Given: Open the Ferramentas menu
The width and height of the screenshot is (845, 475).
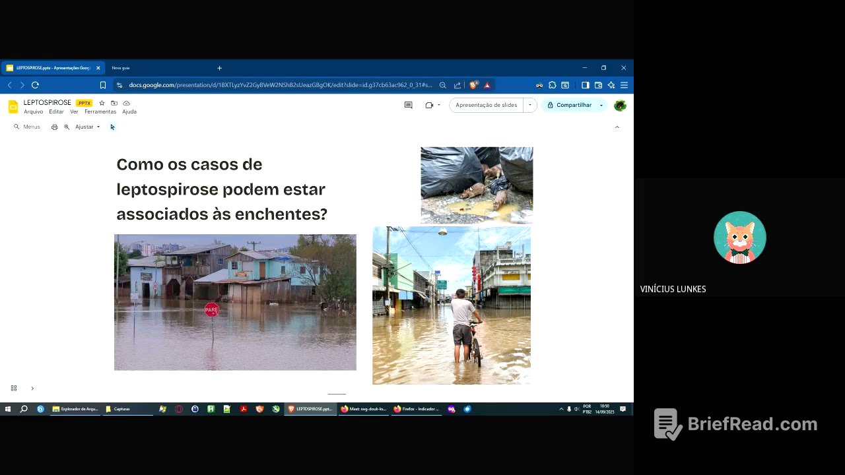Looking at the screenshot, I should 100,111.
